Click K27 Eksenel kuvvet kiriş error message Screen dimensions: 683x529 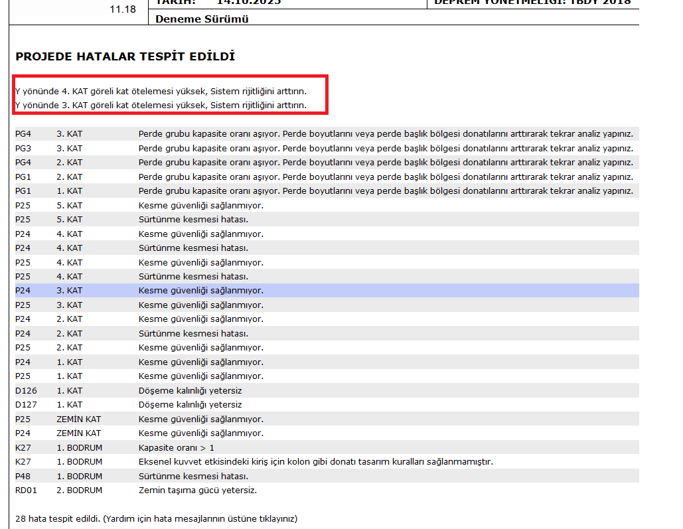tap(316, 462)
